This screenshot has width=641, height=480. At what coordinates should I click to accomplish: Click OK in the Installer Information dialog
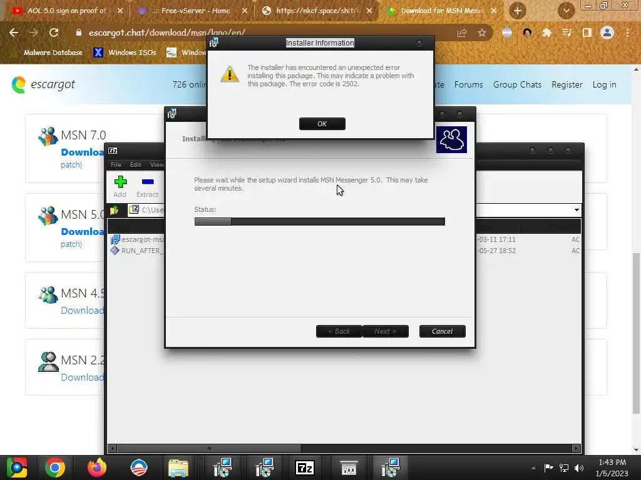322,124
